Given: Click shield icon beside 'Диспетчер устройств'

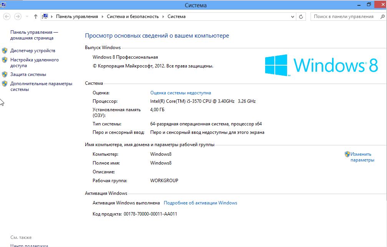Looking at the screenshot, I should [5, 51].
